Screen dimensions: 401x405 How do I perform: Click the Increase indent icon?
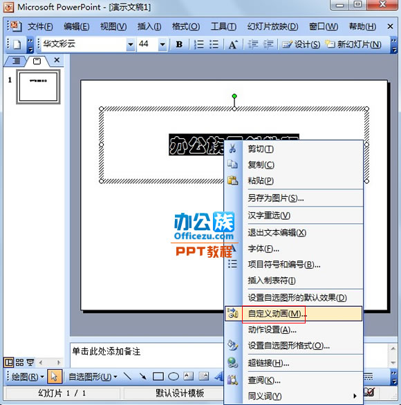pos(268,45)
